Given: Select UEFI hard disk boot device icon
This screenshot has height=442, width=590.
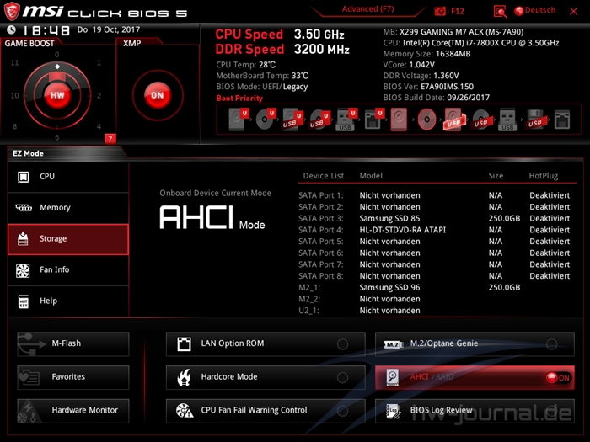Looking at the screenshot, I should (239, 120).
